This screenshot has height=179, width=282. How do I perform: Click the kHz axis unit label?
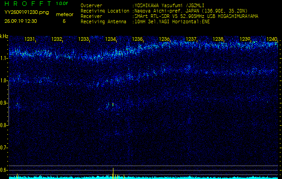click(4, 36)
